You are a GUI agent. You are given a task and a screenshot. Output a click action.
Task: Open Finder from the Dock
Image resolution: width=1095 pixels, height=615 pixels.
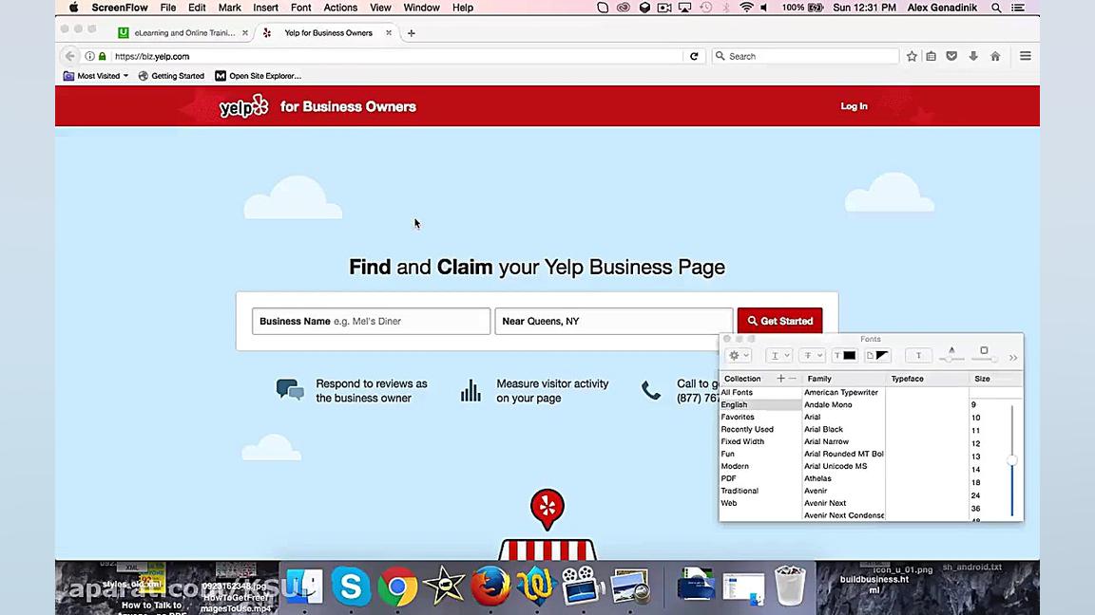coord(304,586)
